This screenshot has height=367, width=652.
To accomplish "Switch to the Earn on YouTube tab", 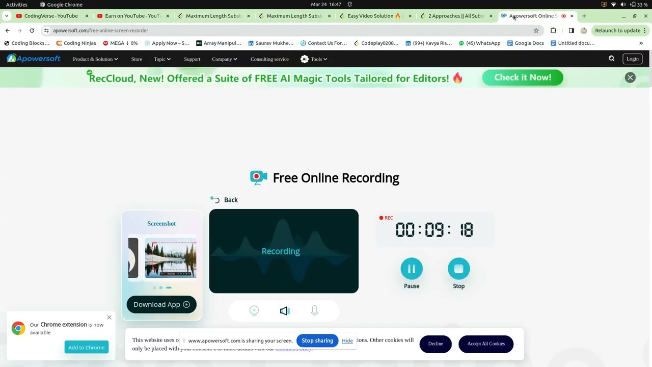I will pos(132,16).
